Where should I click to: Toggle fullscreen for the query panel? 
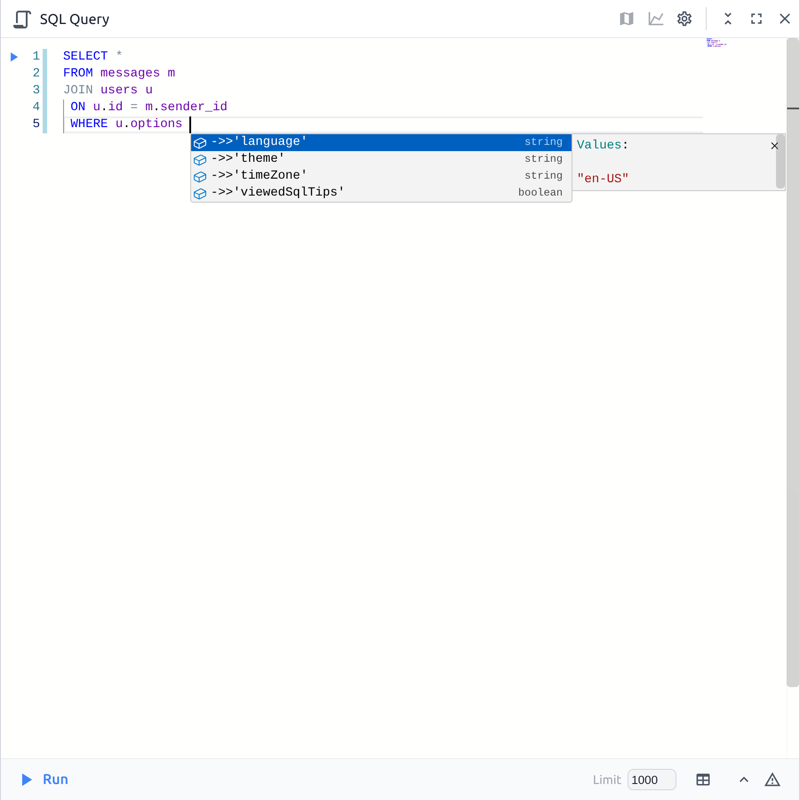tap(756, 19)
